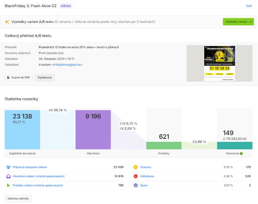258x204 pixels.
Task: Open Otevřeno celkem (včetně opakovaných) link
Action: (x=39, y=176)
